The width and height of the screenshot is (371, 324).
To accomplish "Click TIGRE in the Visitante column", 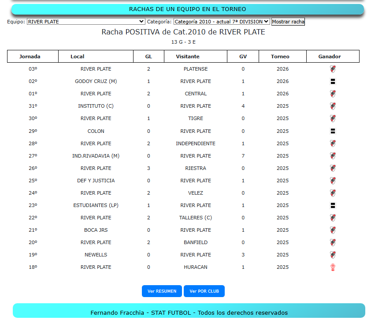I will pyautogui.click(x=196, y=118).
